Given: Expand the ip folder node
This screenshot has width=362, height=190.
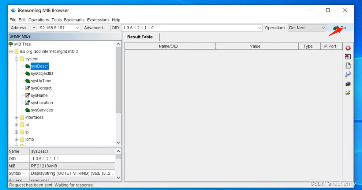Looking at the screenshot, I should (16, 132).
